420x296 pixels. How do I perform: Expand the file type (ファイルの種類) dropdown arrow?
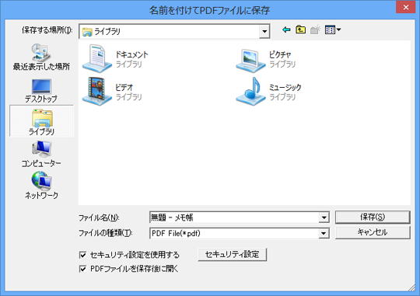click(x=324, y=233)
